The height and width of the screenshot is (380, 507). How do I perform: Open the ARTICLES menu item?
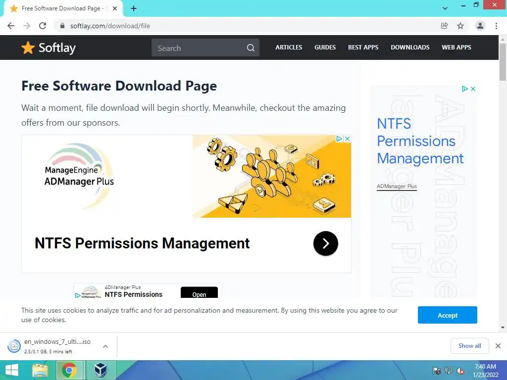pyautogui.click(x=289, y=47)
